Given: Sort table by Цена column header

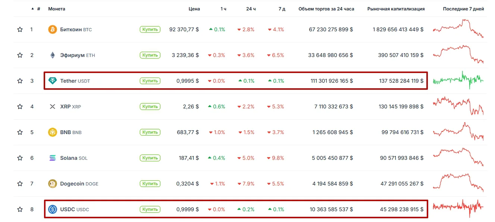Looking at the screenshot, I should 194,9.
